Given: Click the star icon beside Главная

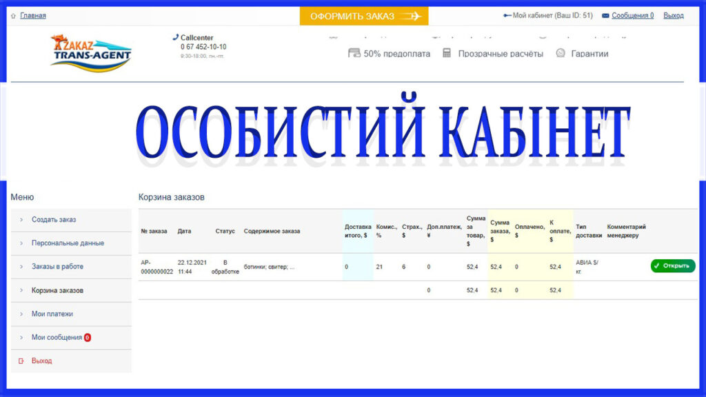Looking at the screenshot, I should [x=13, y=16].
